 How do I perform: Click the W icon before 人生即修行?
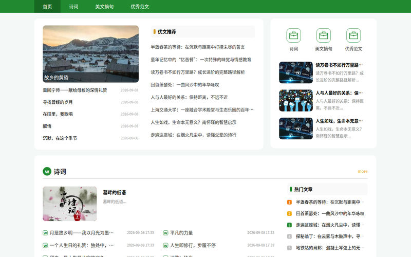(165, 246)
